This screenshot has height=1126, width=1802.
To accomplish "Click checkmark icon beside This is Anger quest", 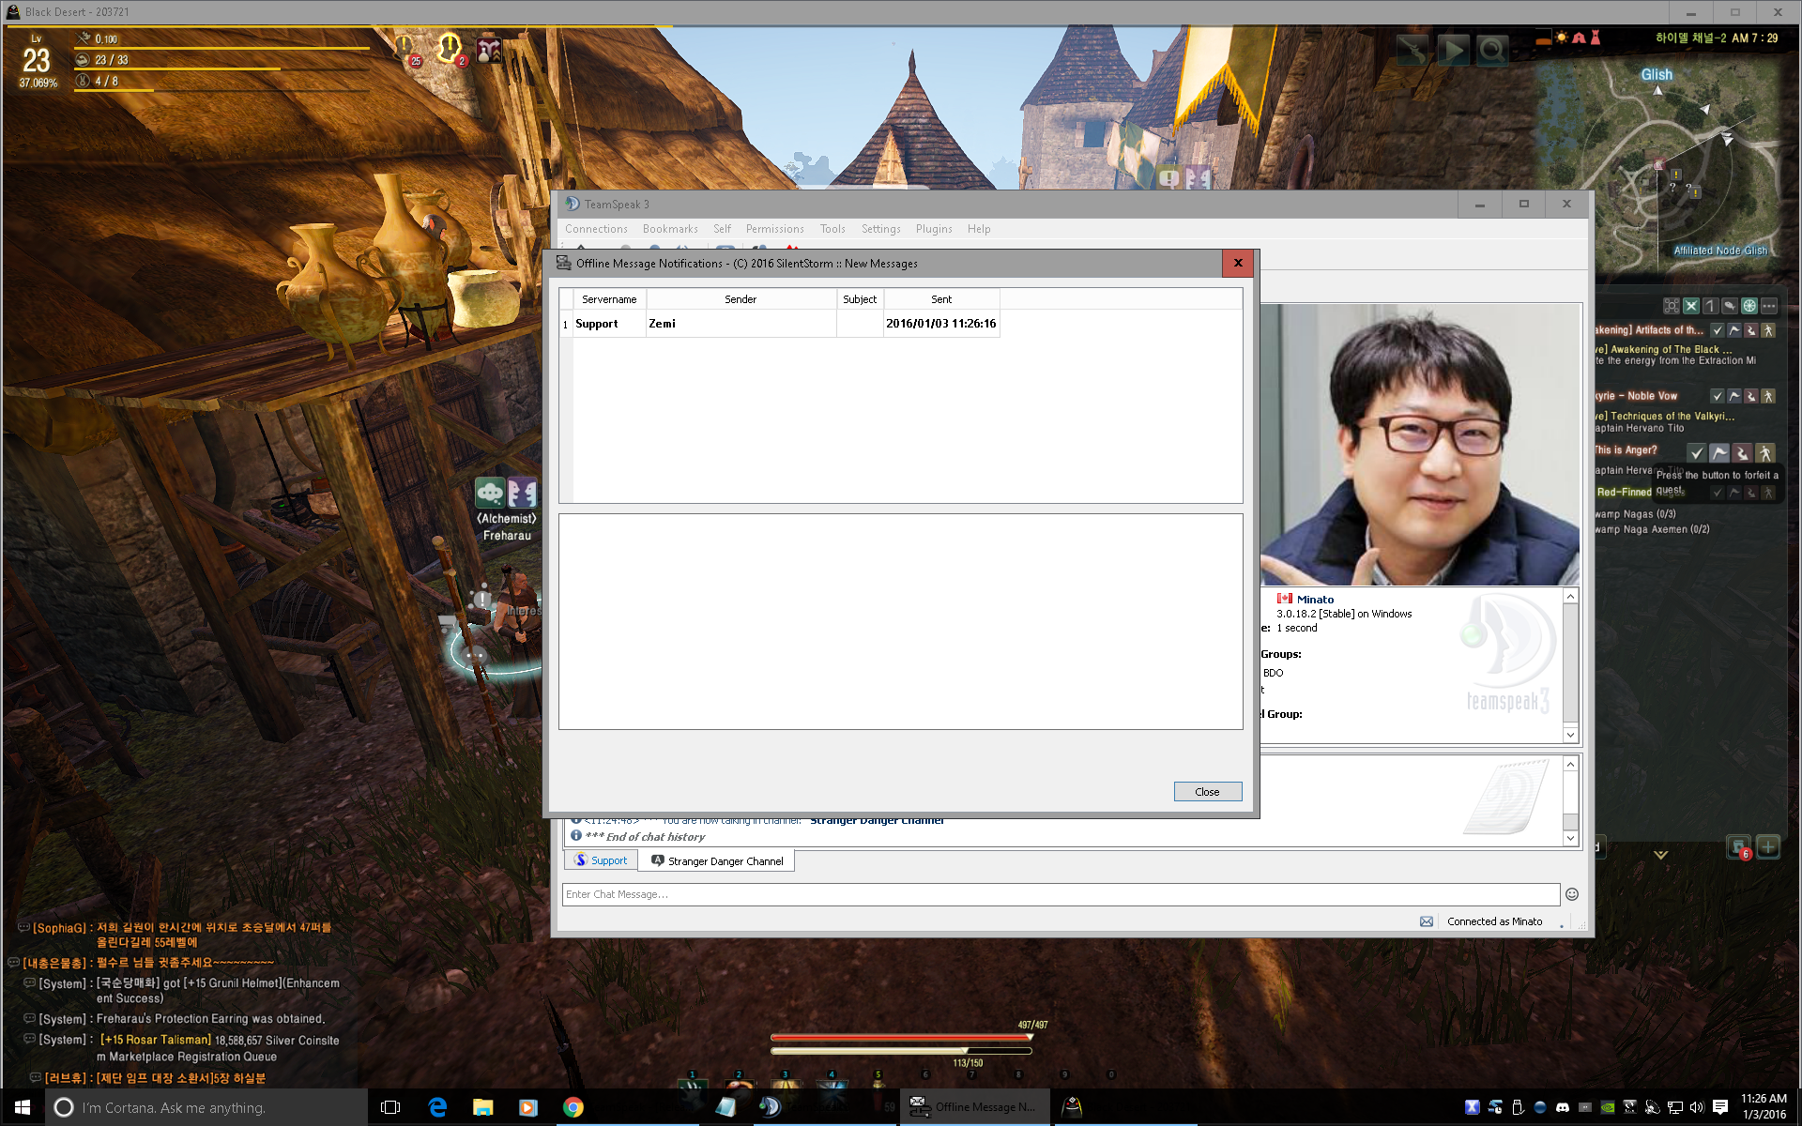I will [1697, 453].
